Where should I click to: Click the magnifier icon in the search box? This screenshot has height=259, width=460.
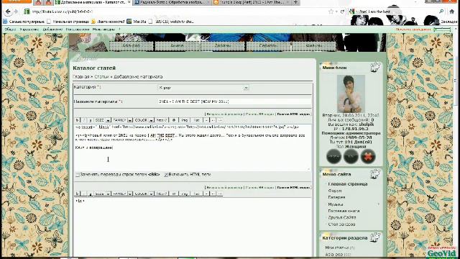[441, 12]
